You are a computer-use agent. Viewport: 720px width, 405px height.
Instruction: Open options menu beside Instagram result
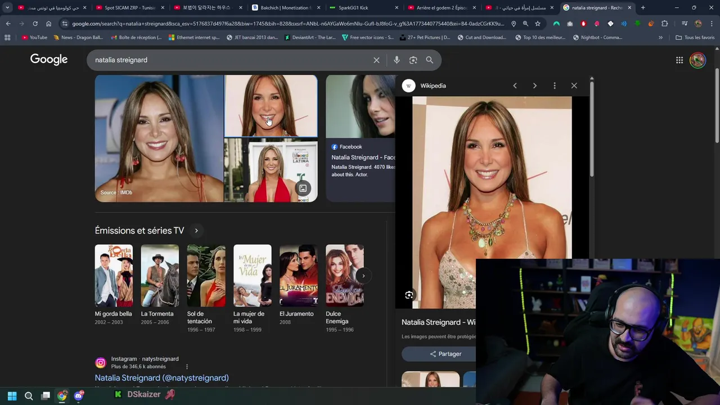187,367
